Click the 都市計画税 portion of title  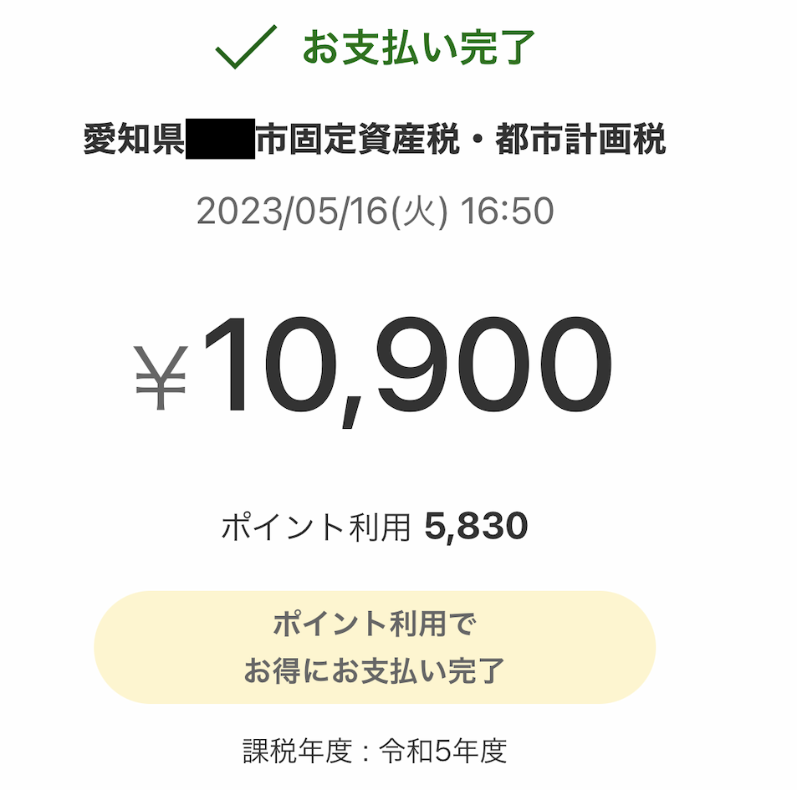tap(580, 139)
